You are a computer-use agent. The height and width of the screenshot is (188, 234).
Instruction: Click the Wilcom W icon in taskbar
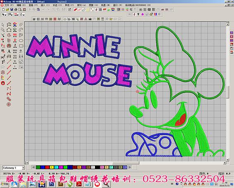click(x=97, y=184)
